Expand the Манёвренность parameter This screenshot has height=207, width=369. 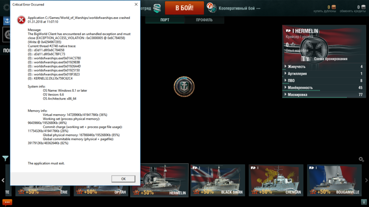324,88
